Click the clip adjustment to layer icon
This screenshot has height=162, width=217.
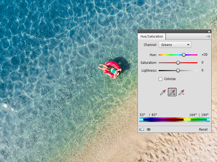click(141, 129)
